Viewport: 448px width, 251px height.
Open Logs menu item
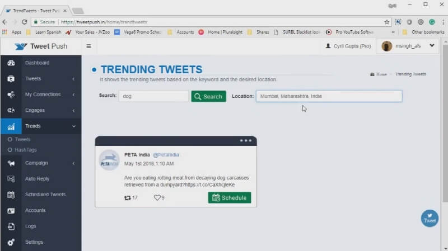point(31,226)
